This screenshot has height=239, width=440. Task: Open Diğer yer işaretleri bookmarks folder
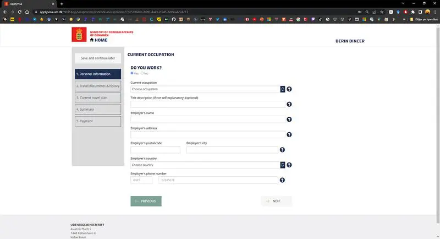[x=424, y=19]
